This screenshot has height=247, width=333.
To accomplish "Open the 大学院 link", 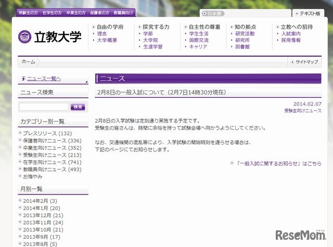I will coord(150,40).
